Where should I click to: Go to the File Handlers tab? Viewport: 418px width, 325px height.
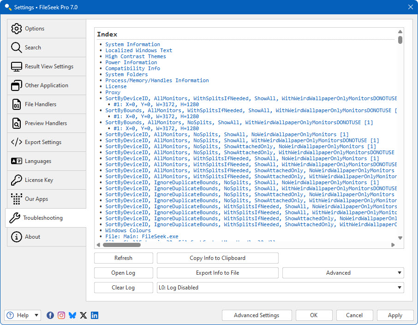(47, 104)
